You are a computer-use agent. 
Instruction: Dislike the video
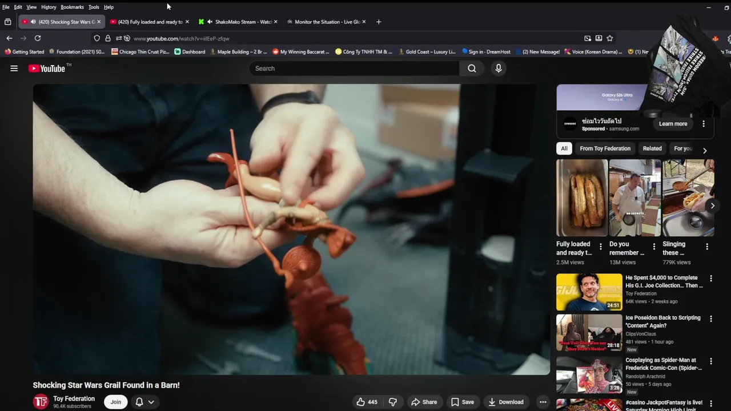click(393, 402)
